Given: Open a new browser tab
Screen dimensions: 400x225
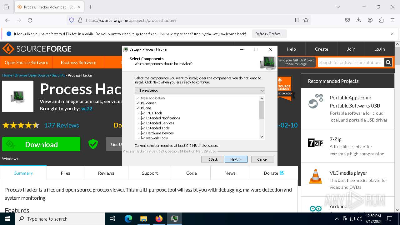Looking at the screenshot, I should (90, 7).
